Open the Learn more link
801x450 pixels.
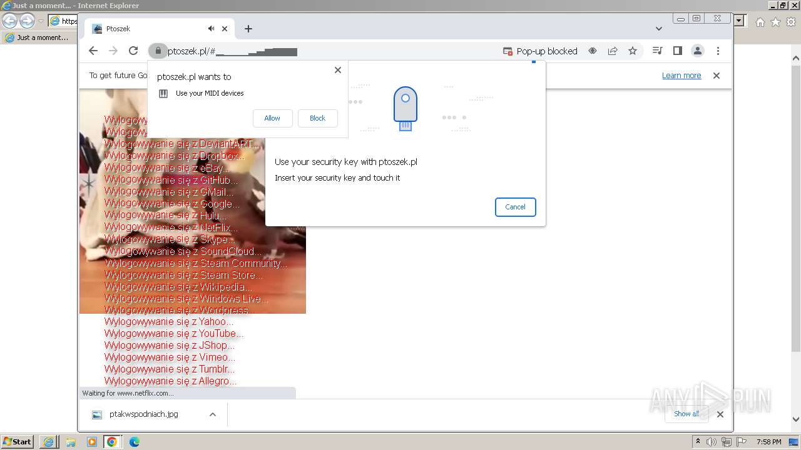(681, 76)
